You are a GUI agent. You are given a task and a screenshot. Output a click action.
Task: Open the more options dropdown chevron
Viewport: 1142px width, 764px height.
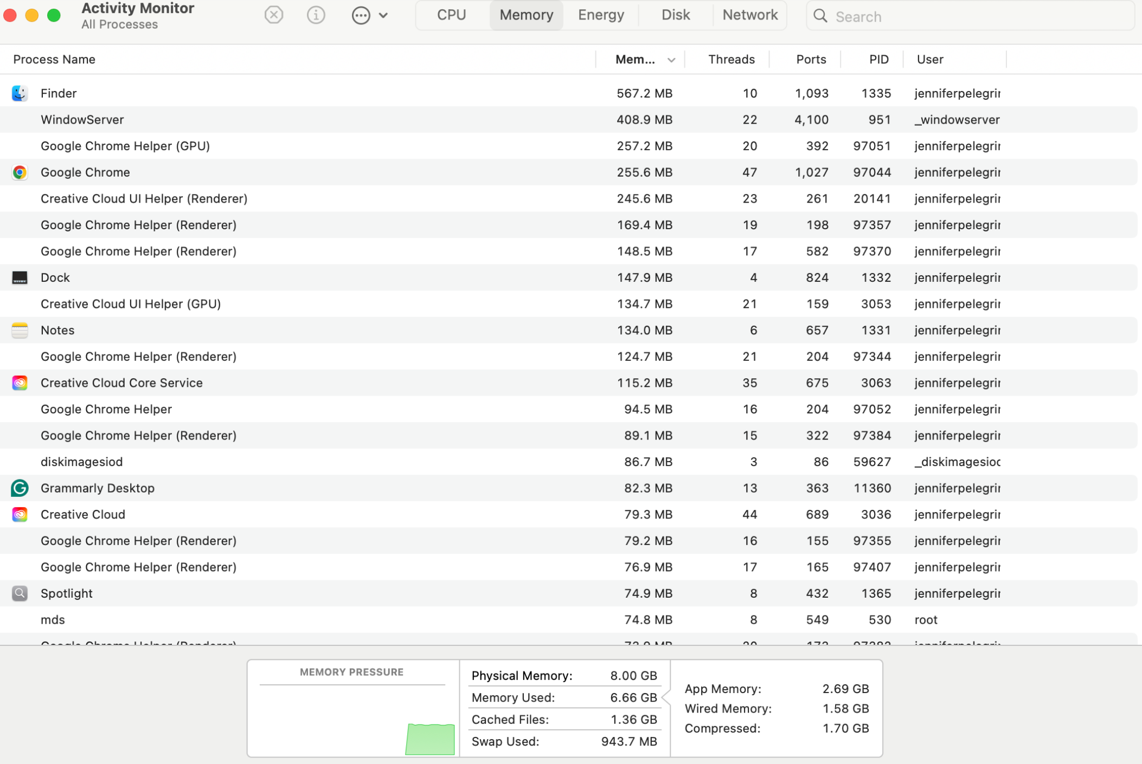(384, 15)
